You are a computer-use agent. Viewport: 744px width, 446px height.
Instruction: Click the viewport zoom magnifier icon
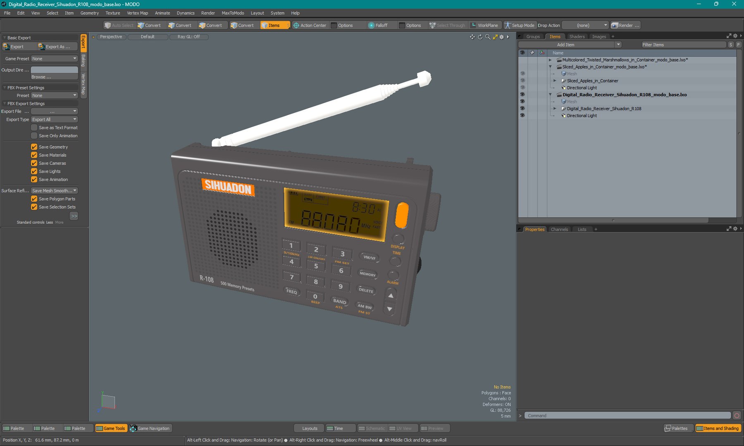[x=488, y=37]
